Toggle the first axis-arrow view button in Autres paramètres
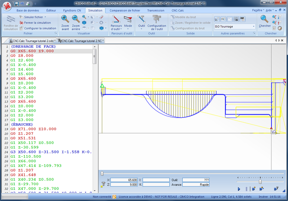This screenshot has width=288, height=201. (217, 19)
